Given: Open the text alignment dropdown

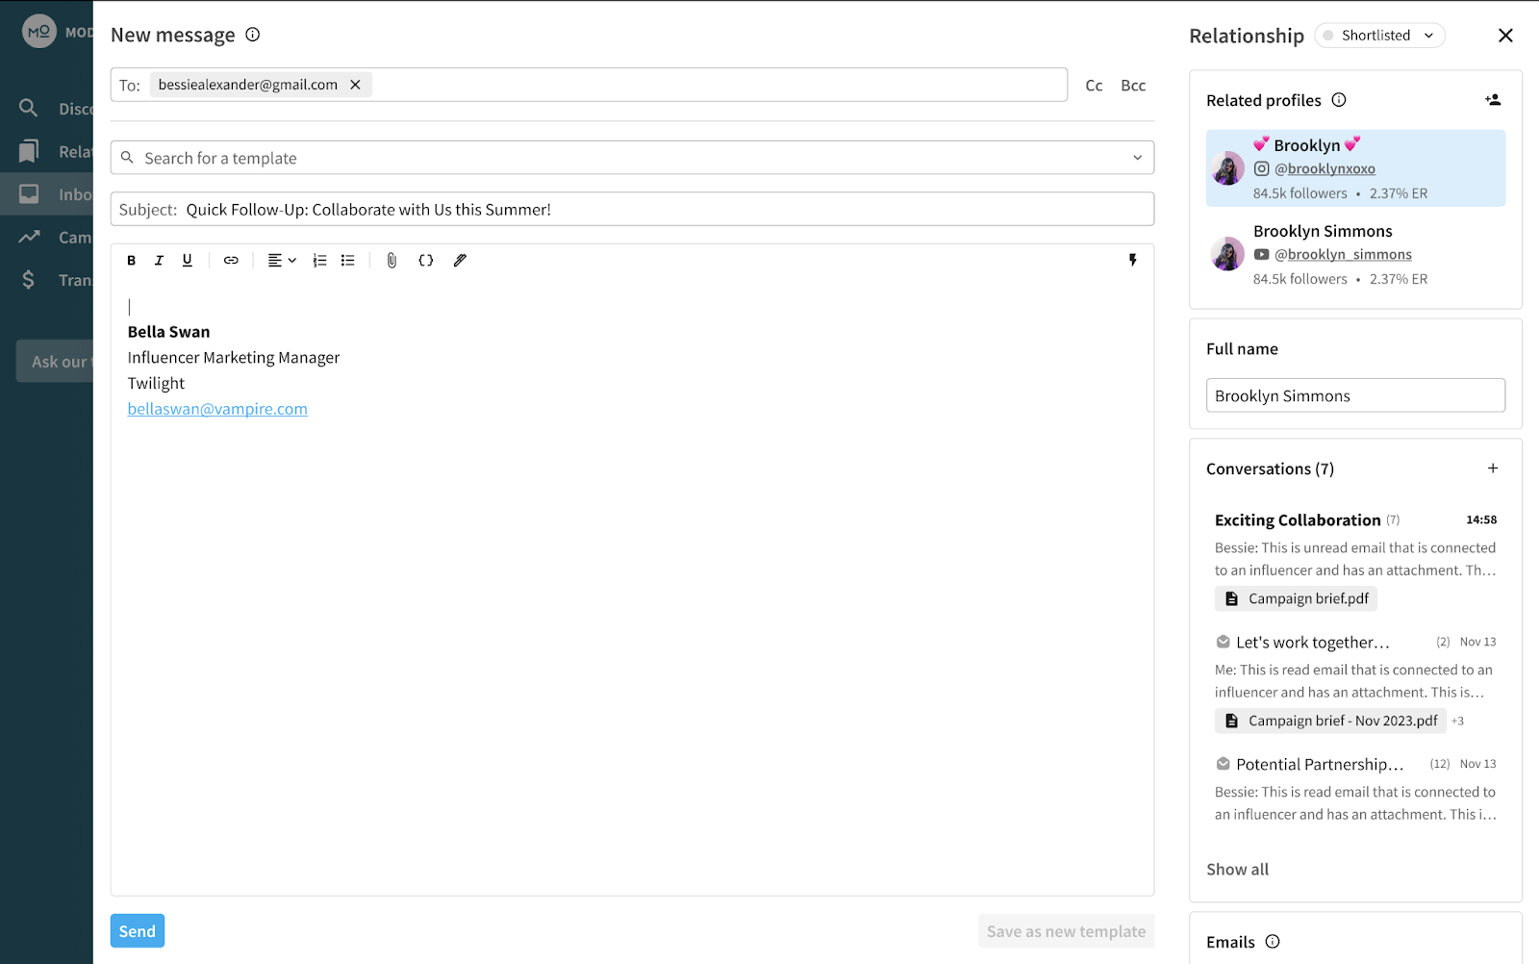Looking at the screenshot, I should (x=282, y=261).
